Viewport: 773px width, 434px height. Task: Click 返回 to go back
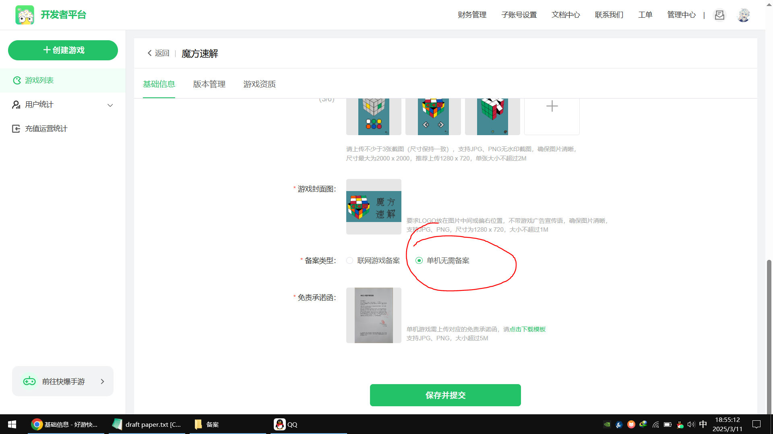158,53
